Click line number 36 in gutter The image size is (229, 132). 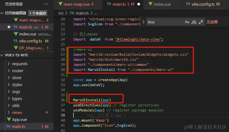pyautogui.click(x=63, y=100)
